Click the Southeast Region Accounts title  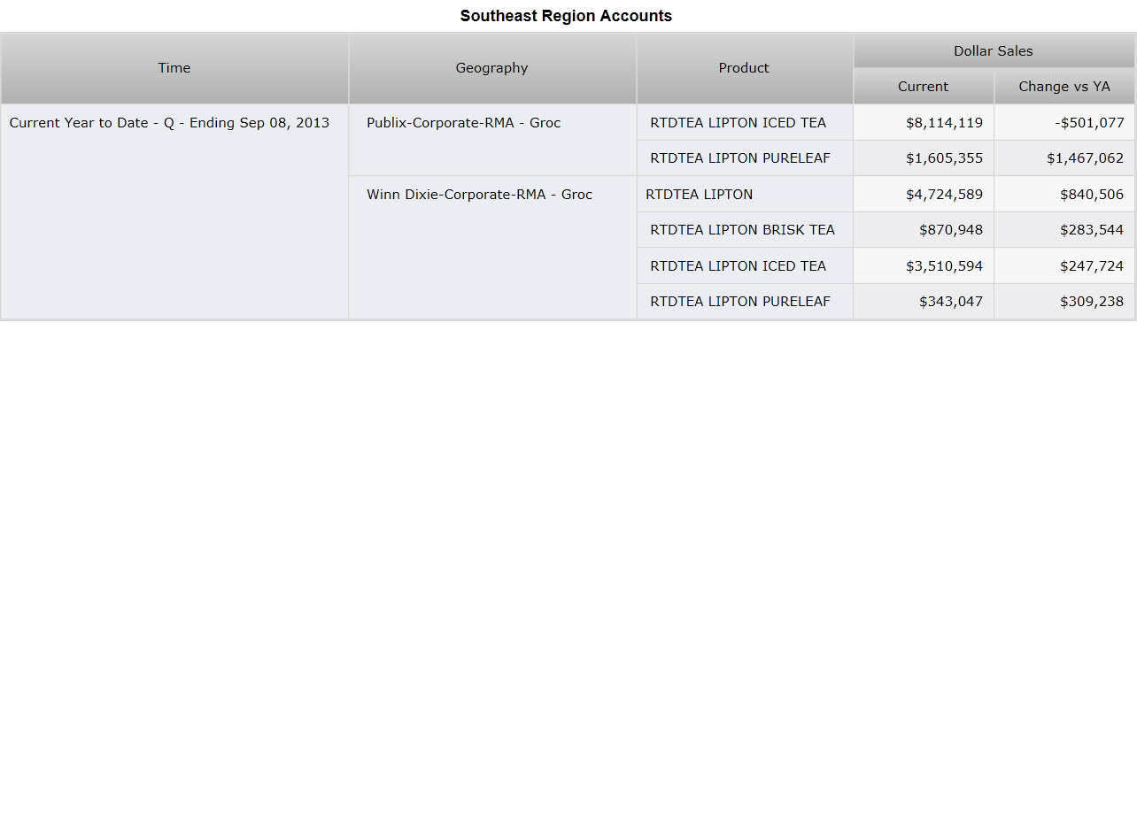pyautogui.click(x=566, y=16)
